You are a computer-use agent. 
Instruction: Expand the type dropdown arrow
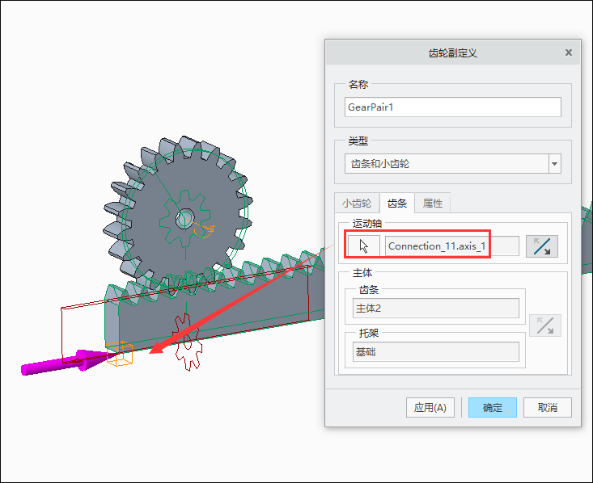click(x=555, y=163)
